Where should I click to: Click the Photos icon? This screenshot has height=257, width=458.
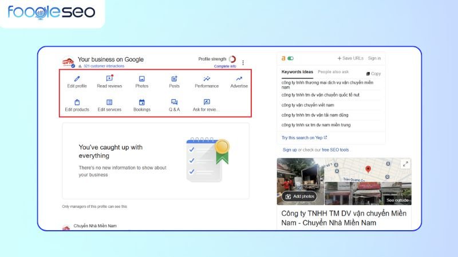click(x=142, y=79)
